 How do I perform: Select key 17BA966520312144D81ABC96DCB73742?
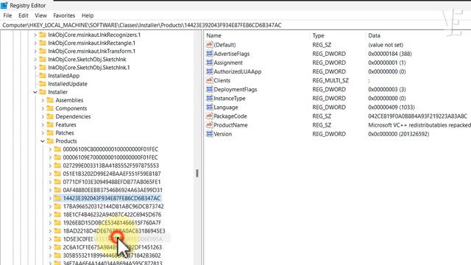coord(113,206)
